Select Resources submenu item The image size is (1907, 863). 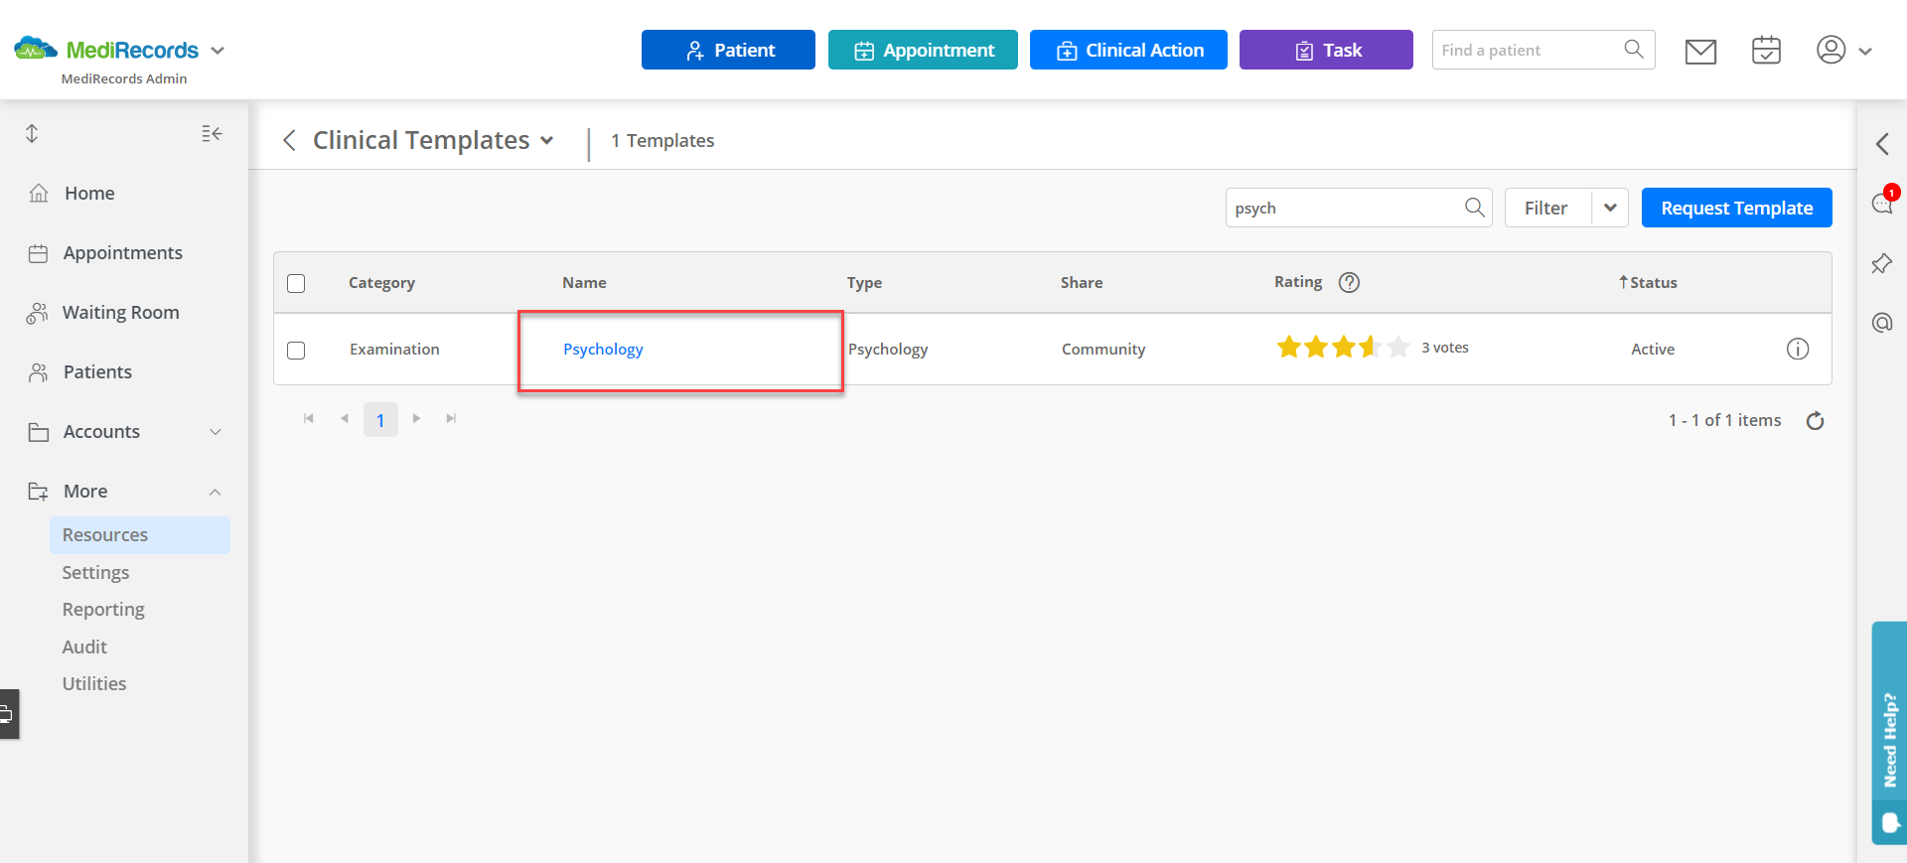click(140, 534)
